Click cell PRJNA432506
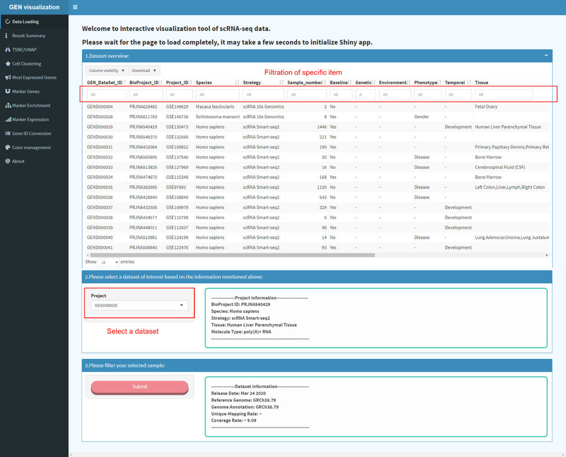566x457 pixels. (x=143, y=208)
